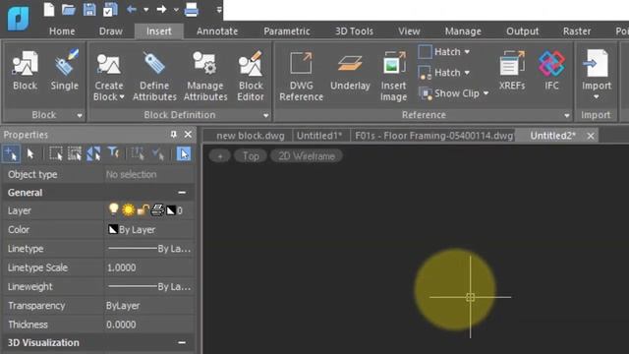Click the Lineweight By Layer value
This screenshot has height=354, width=629.
coord(149,286)
